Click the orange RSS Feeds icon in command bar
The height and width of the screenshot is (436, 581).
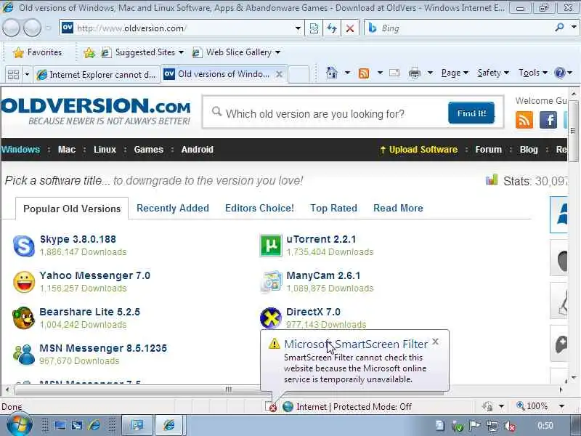click(364, 73)
